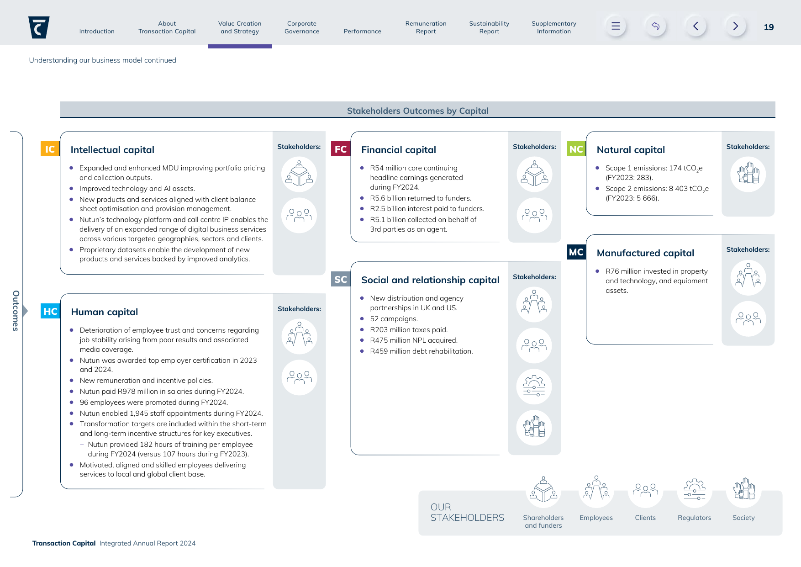Click the HC blue badge
Image resolution: width=801 pixels, height=567 pixels.
pyautogui.click(x=50, y=311)
